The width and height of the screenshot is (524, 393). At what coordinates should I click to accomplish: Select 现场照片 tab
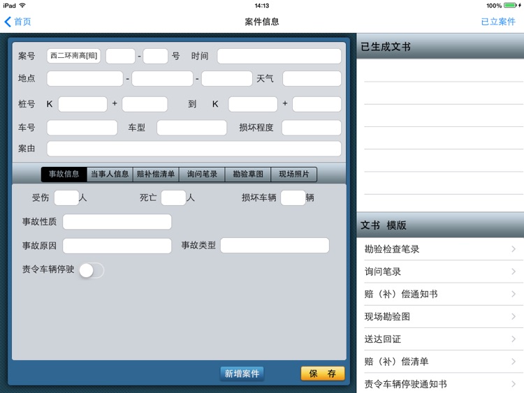[294, 174]
